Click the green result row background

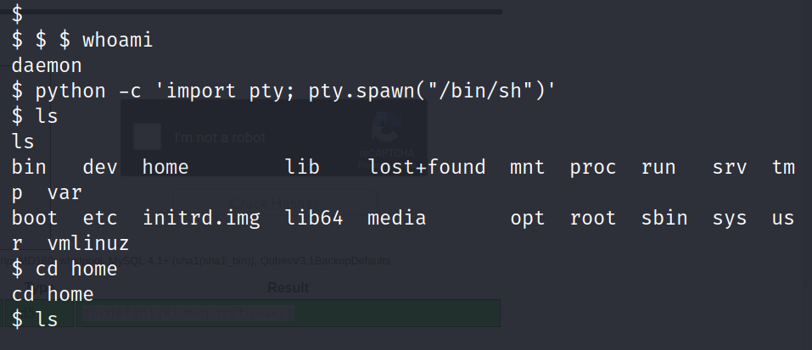pos(288,314)
